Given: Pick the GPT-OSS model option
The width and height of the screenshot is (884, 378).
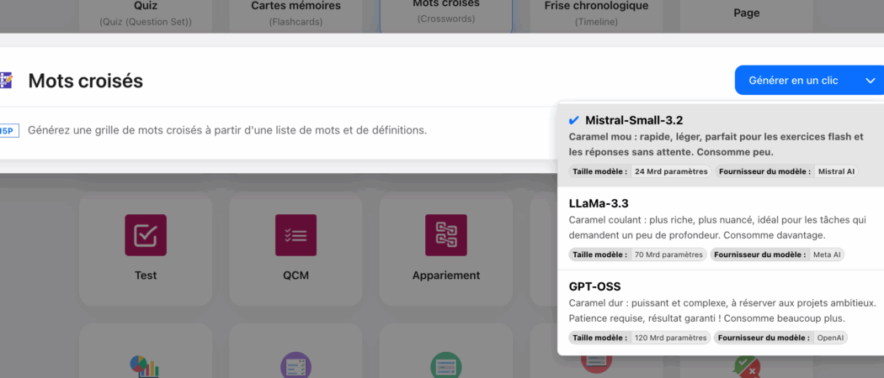Looking at the screenshot, I should 595,286.
